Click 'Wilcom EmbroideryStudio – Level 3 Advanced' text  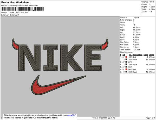20,5
